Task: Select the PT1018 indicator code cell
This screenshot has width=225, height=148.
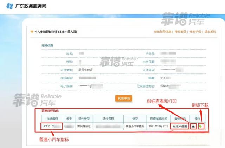Action: 52,126
